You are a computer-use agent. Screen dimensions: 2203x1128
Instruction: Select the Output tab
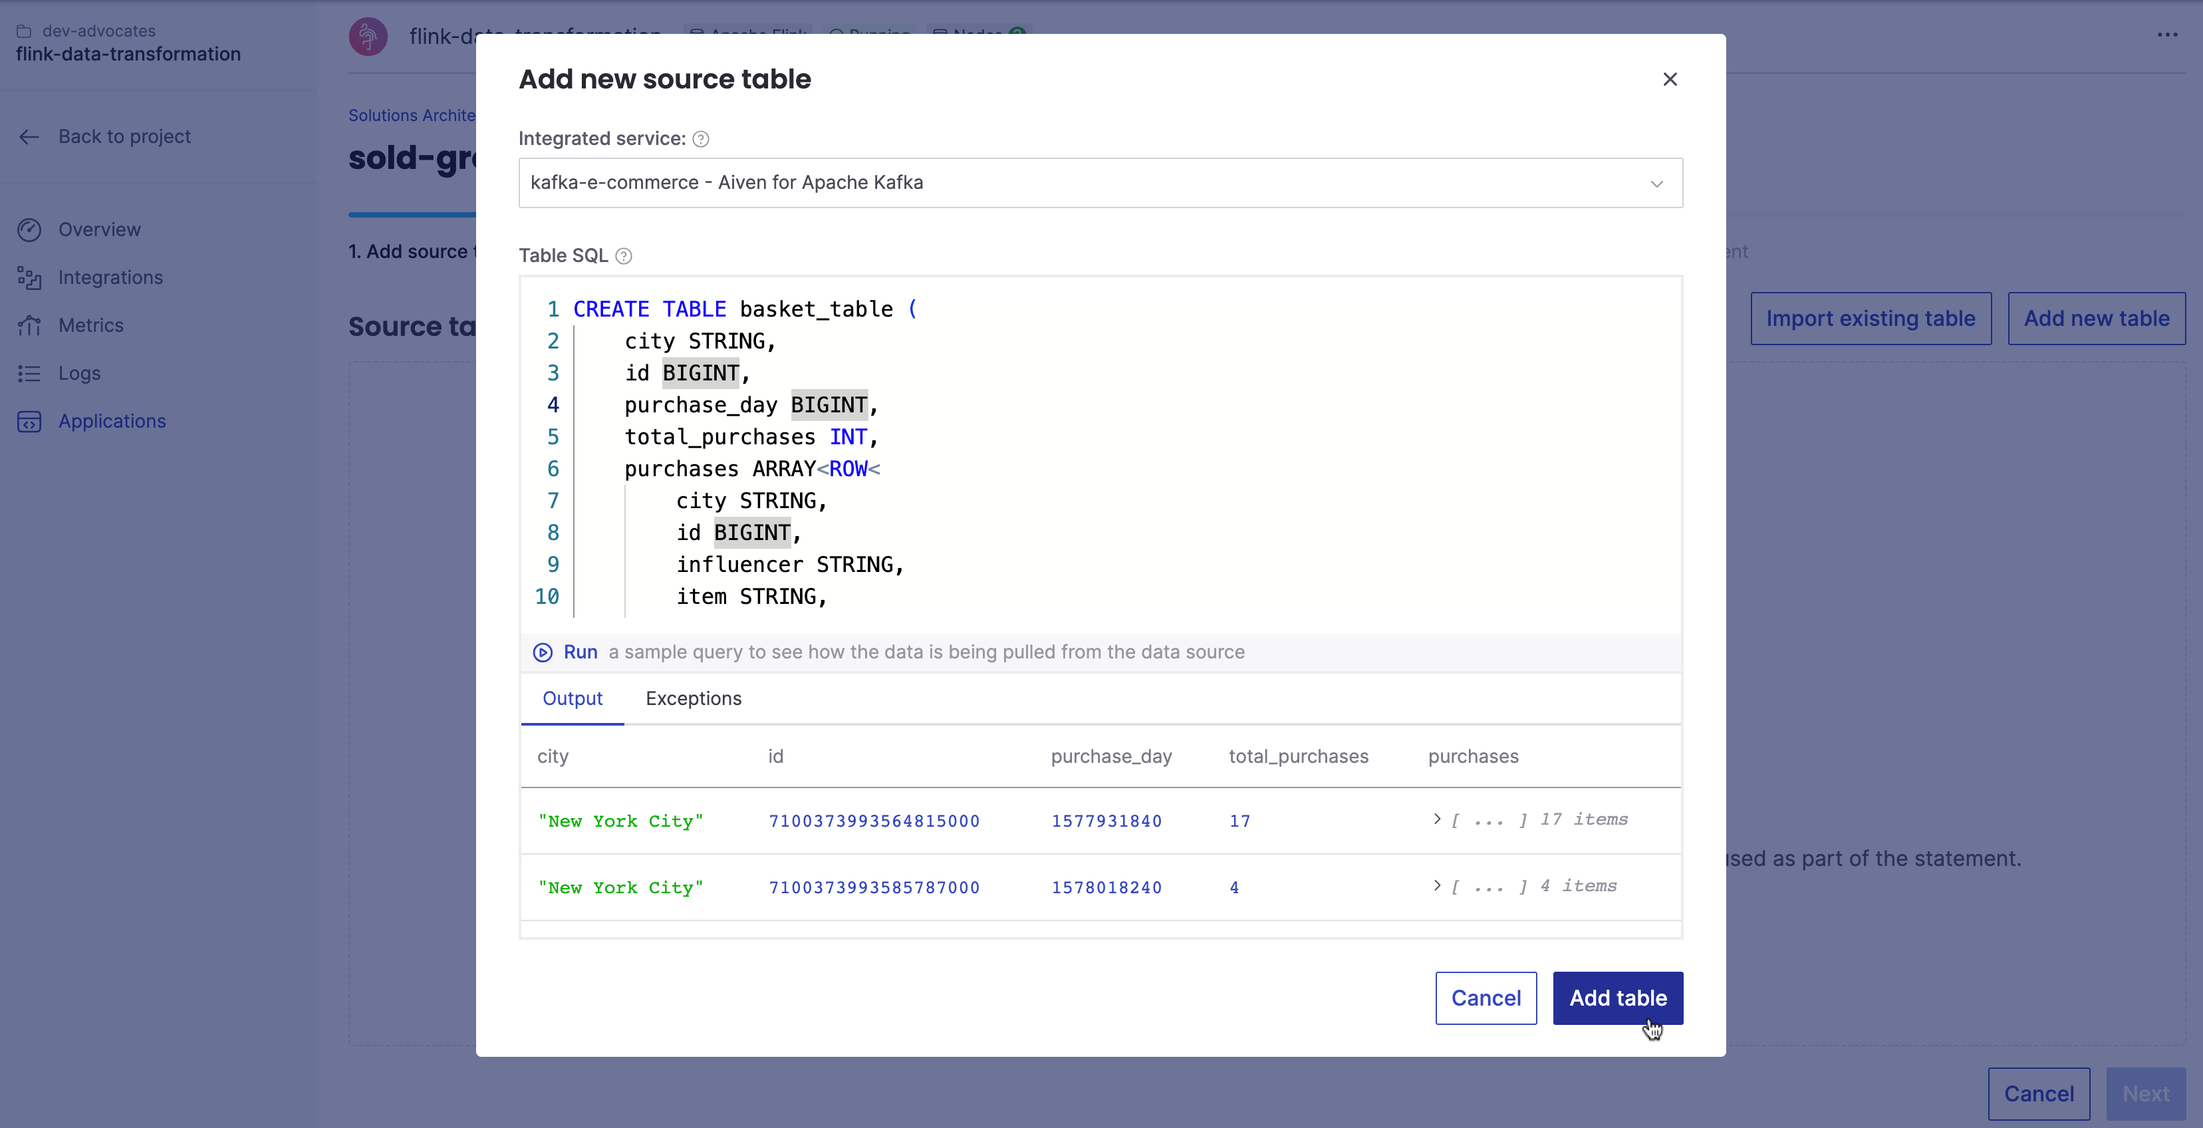coord(572,699)
